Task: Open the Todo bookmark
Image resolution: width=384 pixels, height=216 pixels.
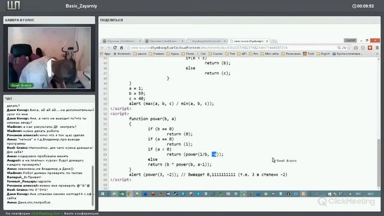Action: coord(308,53)
